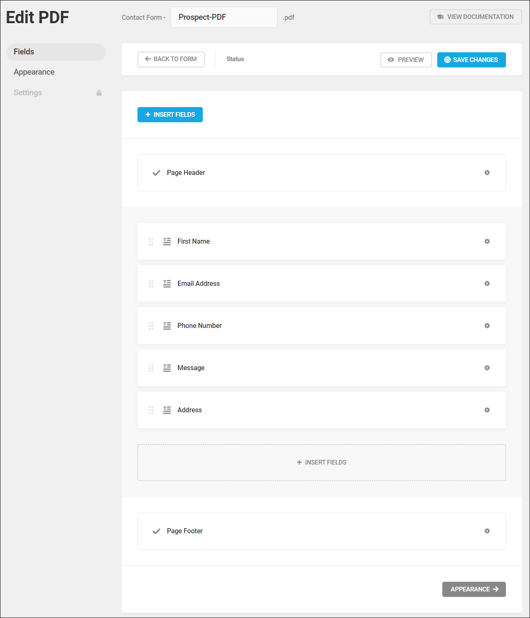Go to Appearance with bottom arrow button

pos(474,589)
